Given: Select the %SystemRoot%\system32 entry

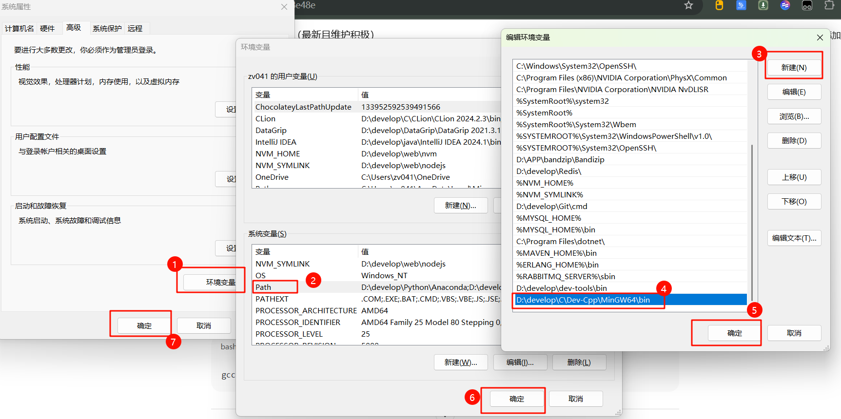Looking at the screenshot, I should point(630,101).
